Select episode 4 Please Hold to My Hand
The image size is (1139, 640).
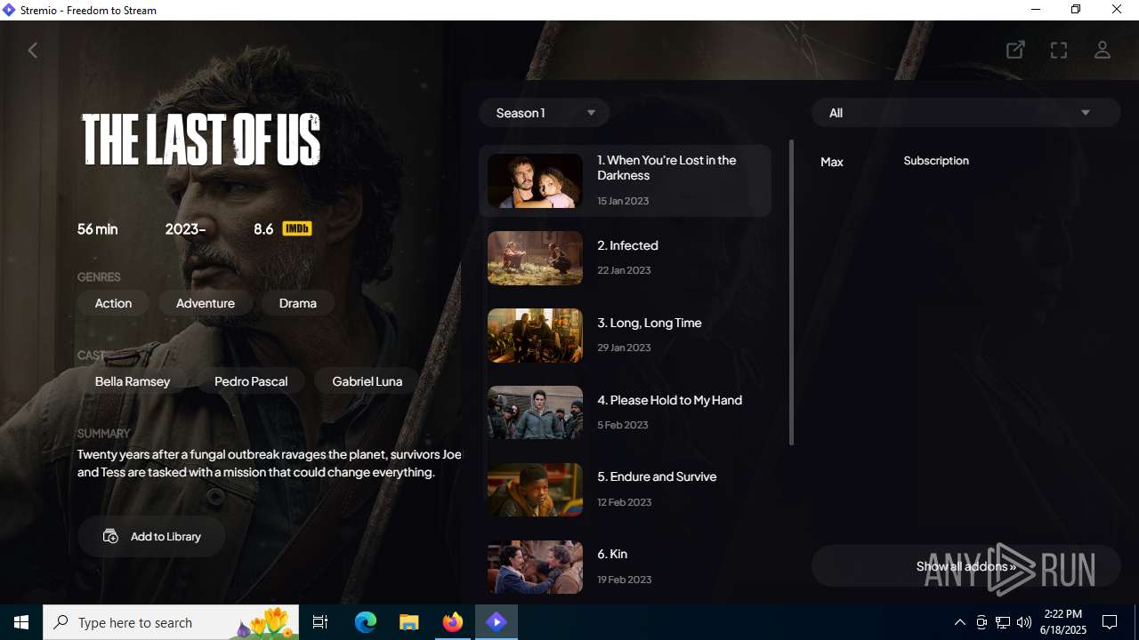coord(625,412)
